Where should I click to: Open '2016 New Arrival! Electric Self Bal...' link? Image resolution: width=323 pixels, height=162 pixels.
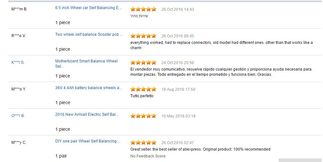click(87, 115)
